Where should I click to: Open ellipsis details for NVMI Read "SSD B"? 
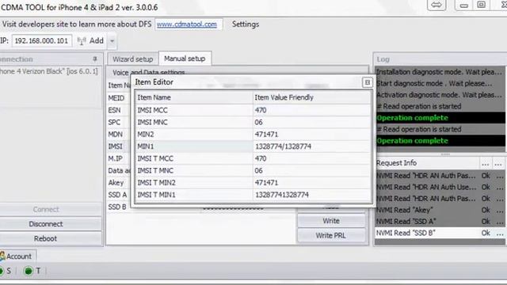tap(500, 233)
